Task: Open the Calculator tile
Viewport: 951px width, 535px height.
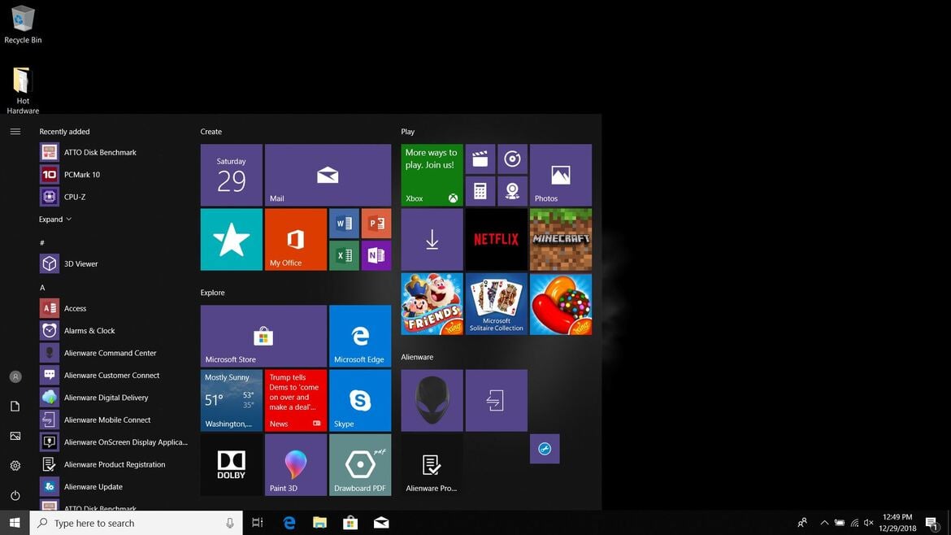Action: click(x=480, y=191)
